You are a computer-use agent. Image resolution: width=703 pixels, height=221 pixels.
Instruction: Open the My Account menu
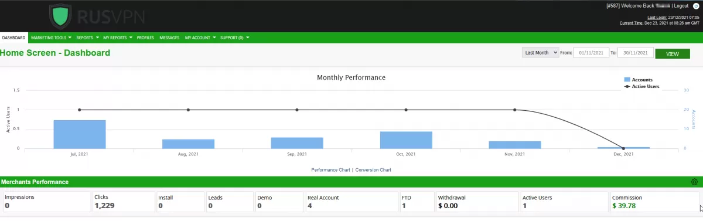click(x=199, y=38)
